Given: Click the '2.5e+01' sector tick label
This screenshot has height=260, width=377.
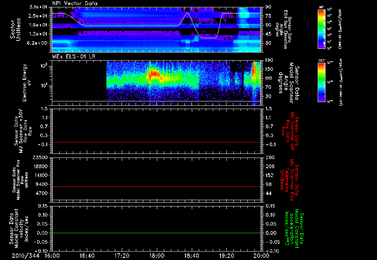Looking at the screenshot, I should click(x=38, y=16).
